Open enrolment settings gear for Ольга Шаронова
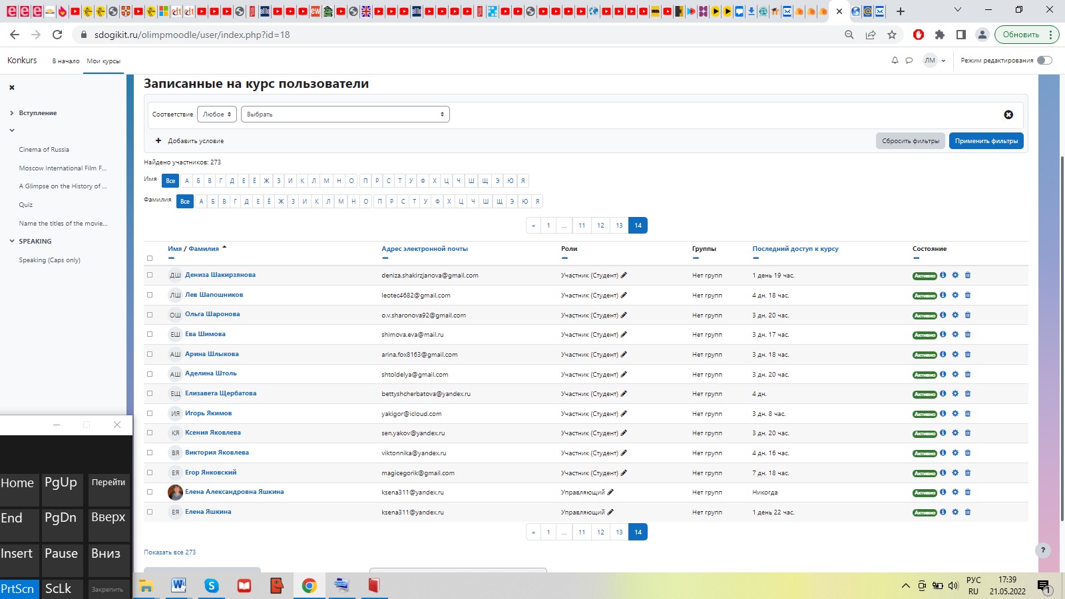The image size is (1065, 599). [x=955, y=315]
